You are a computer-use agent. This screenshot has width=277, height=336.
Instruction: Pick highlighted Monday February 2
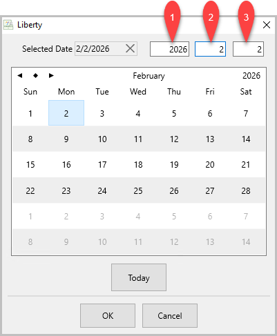[66, 113]
